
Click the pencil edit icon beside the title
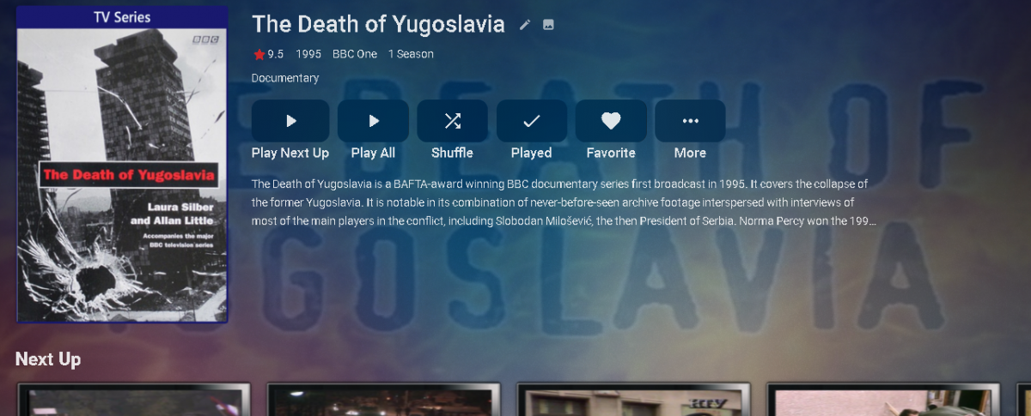(525, 25)
